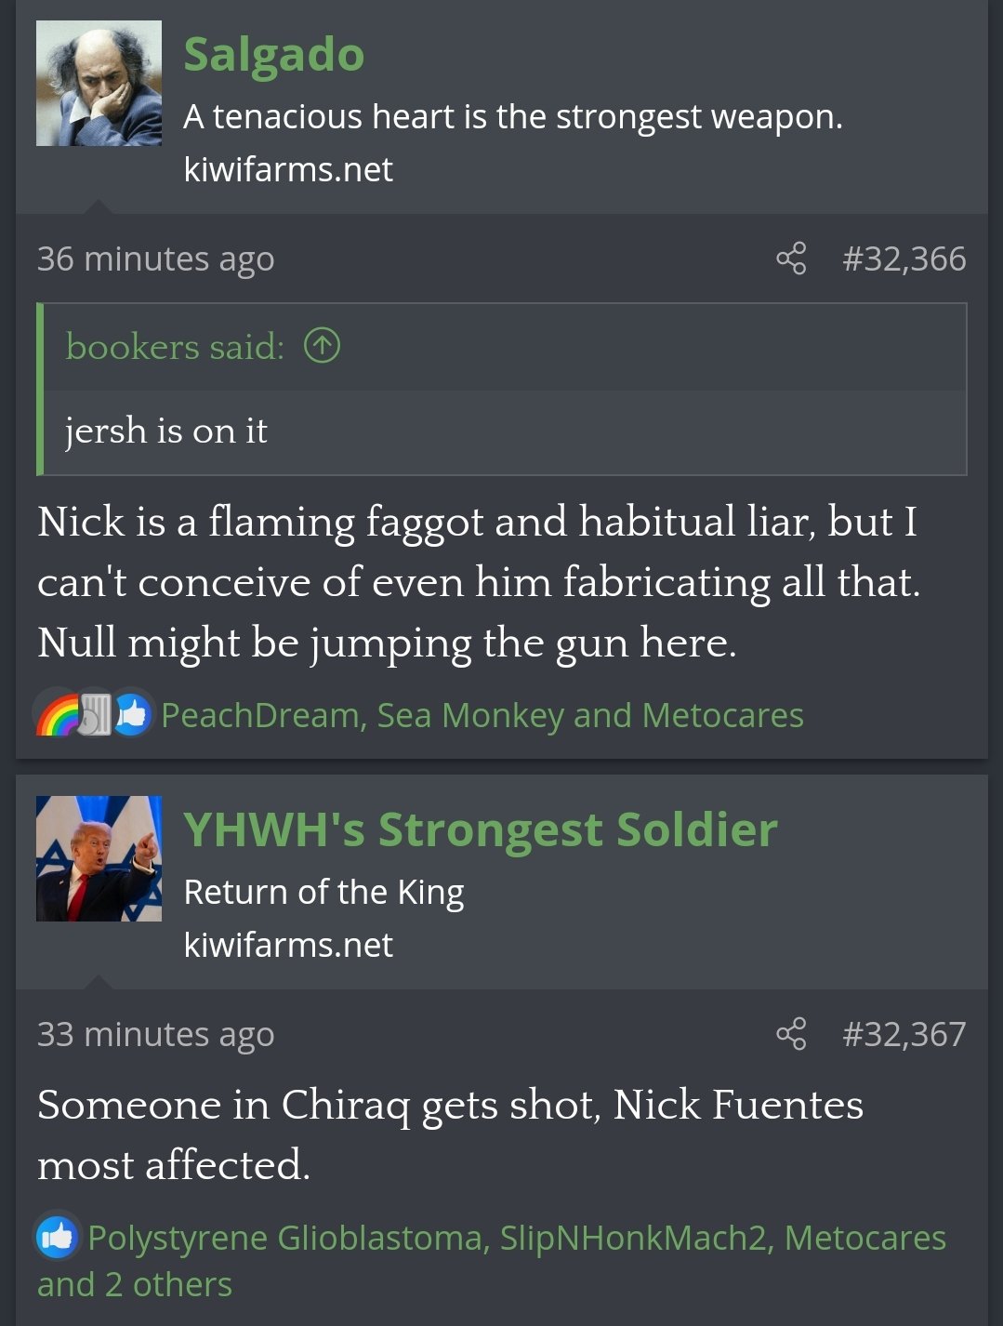
Task: Click the '36 minutes ago' timestamp
Action: tap(155, 259)
